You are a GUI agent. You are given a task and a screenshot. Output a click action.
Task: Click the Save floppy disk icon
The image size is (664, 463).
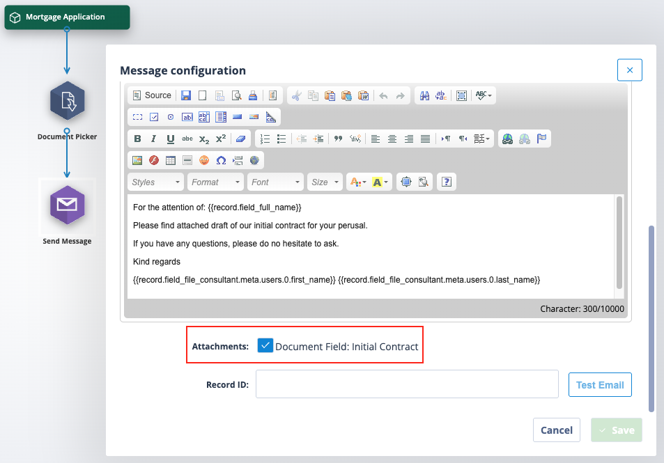(186, 95)
